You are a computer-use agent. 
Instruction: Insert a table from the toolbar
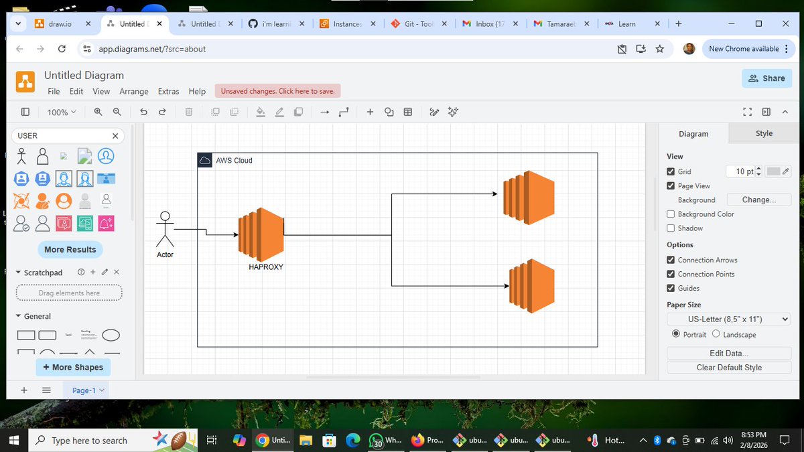(x=407, y=112)
